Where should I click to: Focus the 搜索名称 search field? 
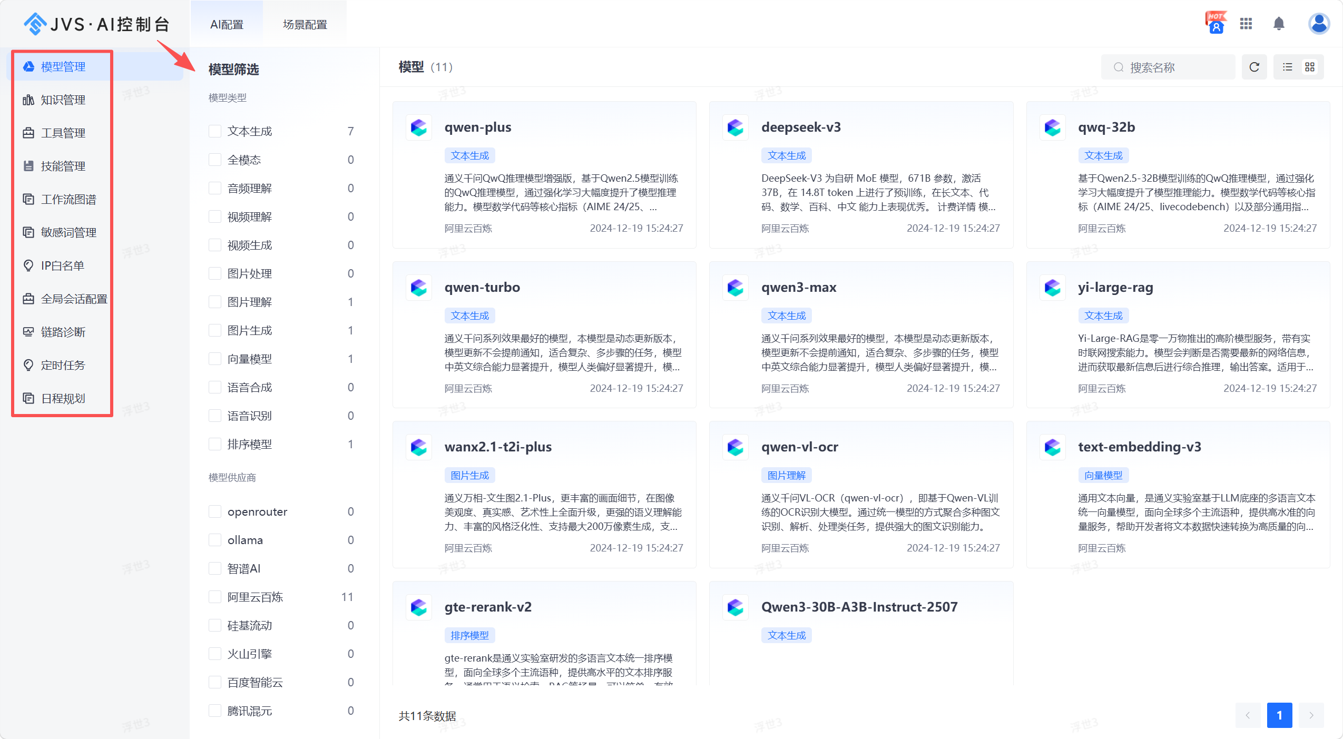pyautogui.click(x=1168, y=67)
